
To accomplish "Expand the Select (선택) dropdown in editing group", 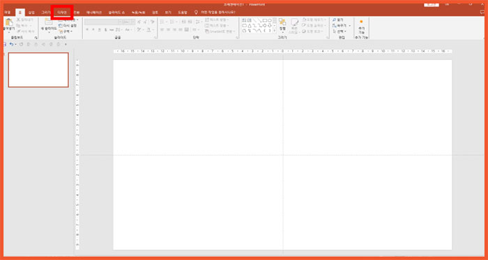I will point(340,31).
